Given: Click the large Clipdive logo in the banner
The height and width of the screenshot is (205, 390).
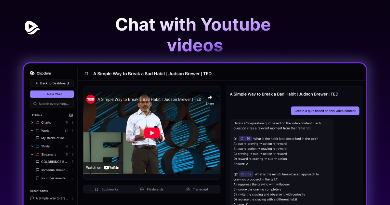Looking at the screenshot, I should click(x=32, y=27).
